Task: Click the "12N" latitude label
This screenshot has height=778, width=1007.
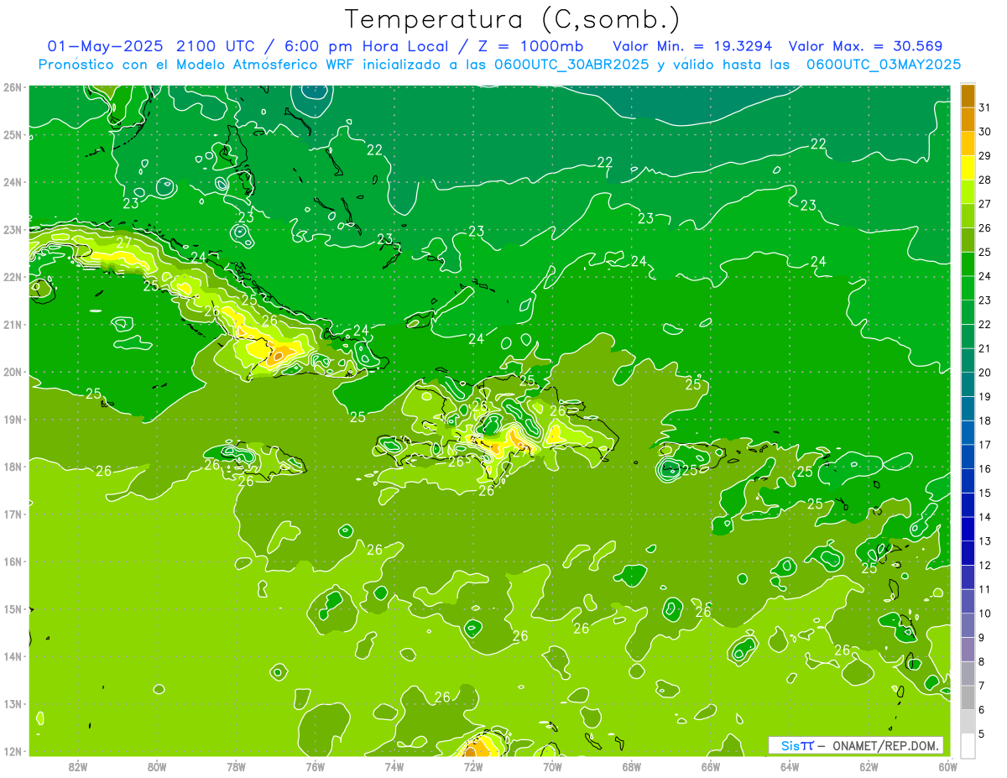Action: [12, 751]
